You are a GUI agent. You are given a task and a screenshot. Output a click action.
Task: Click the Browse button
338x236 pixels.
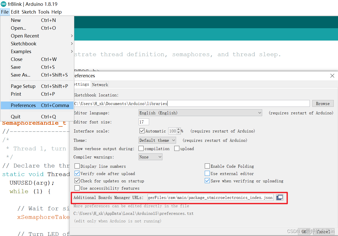point(323,104)
